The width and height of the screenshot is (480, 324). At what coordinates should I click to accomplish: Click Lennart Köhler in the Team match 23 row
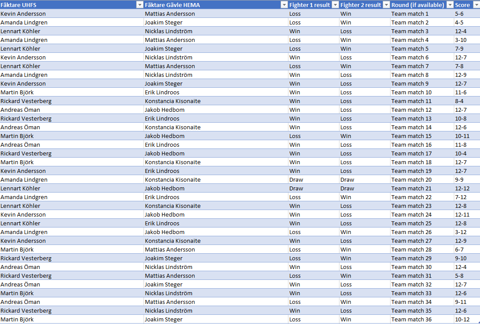click(72, 206)
